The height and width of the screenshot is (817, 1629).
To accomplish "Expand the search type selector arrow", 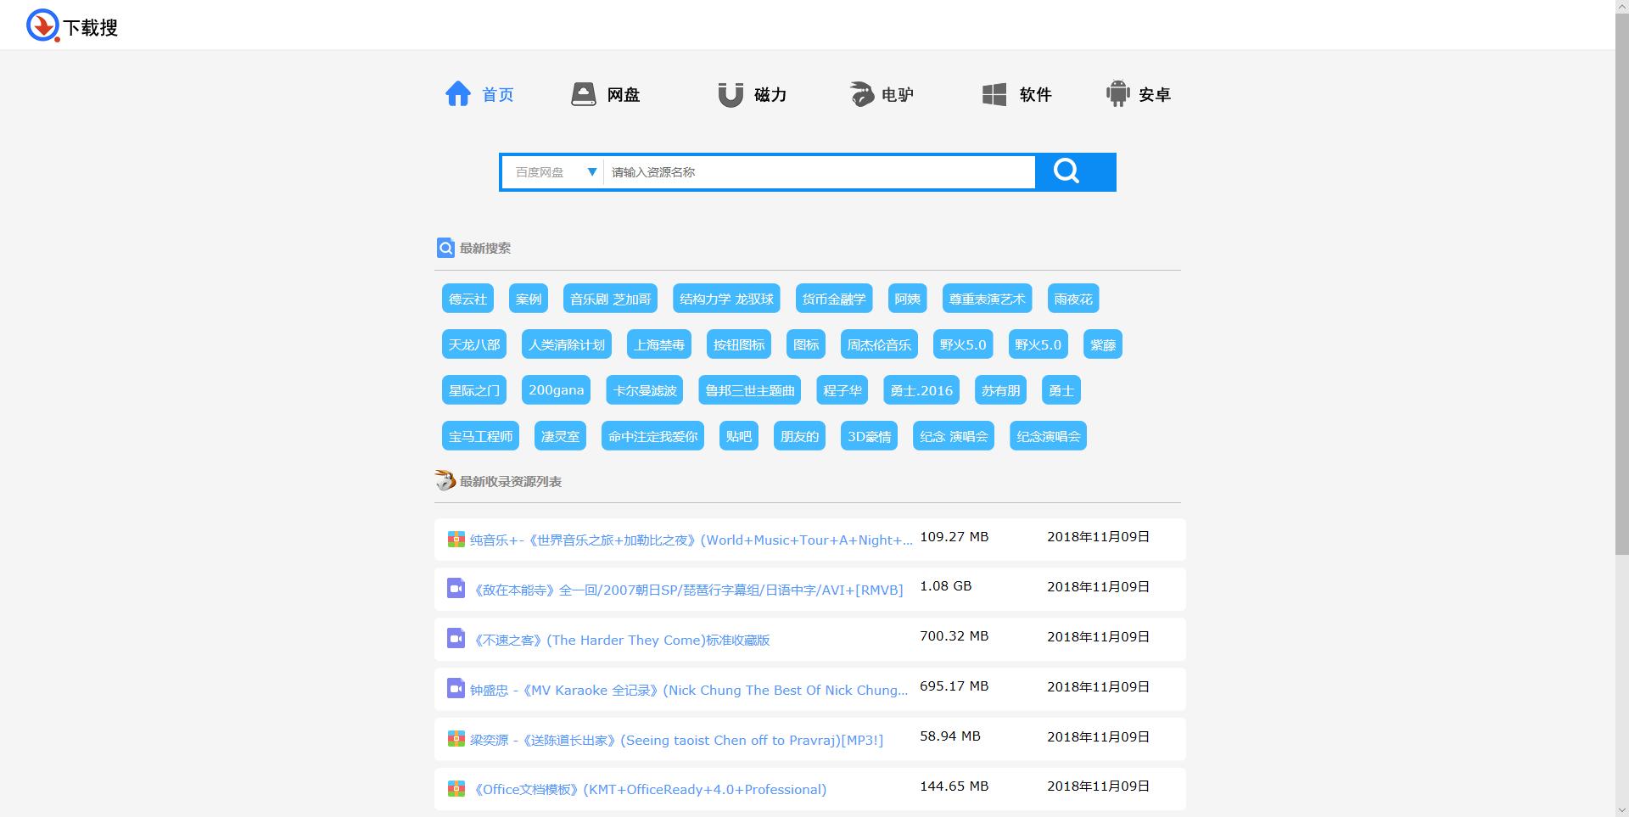I will click(591, 171).
